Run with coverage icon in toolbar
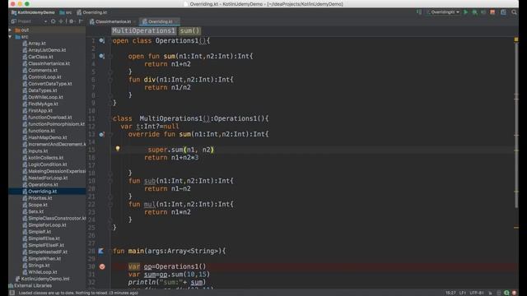This screenshot has width=527, height=296. pos(483,12)
